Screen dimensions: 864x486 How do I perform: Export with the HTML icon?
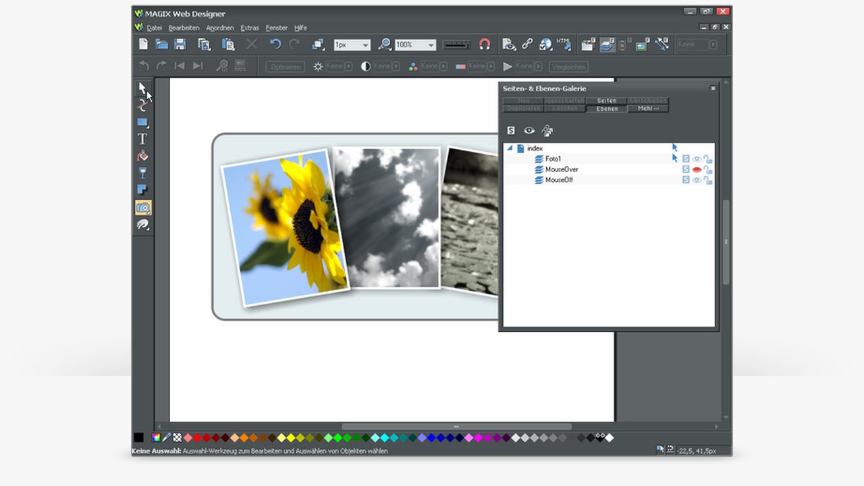(564, 44)
